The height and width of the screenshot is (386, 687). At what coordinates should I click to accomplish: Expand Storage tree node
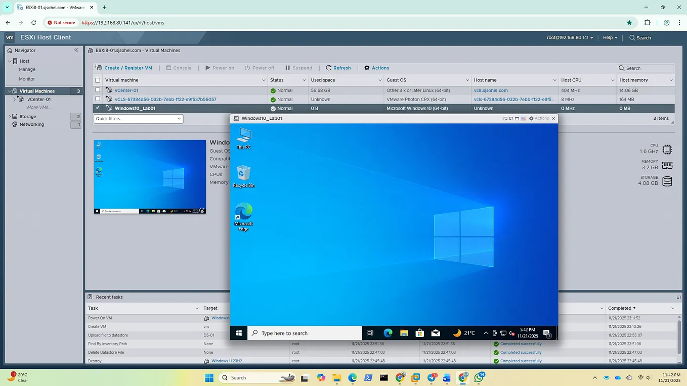[9, 116]
